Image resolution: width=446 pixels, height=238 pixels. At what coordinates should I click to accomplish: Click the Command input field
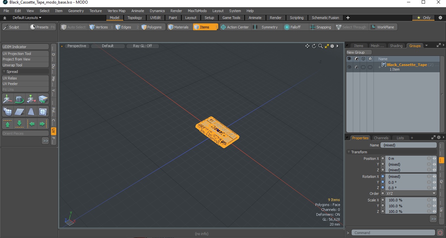click(394, 233)
